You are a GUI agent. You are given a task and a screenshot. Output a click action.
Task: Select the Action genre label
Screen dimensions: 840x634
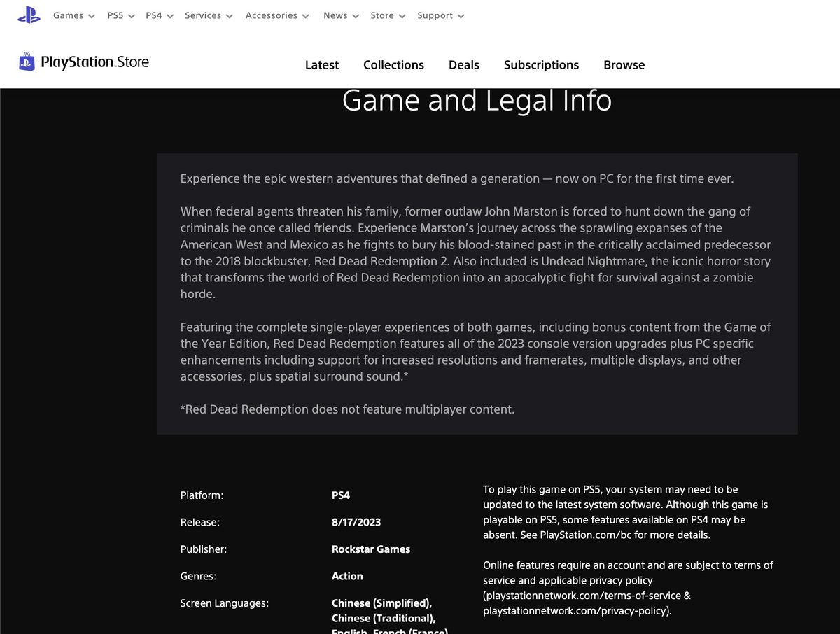[347, 576]
